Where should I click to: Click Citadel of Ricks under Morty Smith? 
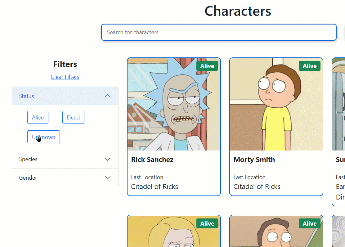tap(257, 186)
